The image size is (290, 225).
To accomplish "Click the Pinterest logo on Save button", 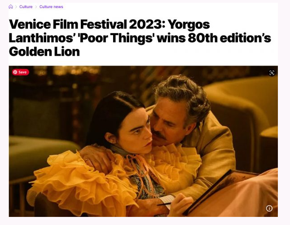I will pyautogui.click(x=15, y=72).
